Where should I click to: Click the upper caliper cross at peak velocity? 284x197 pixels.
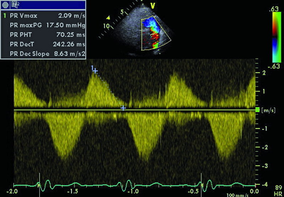(x=95, y=71)
